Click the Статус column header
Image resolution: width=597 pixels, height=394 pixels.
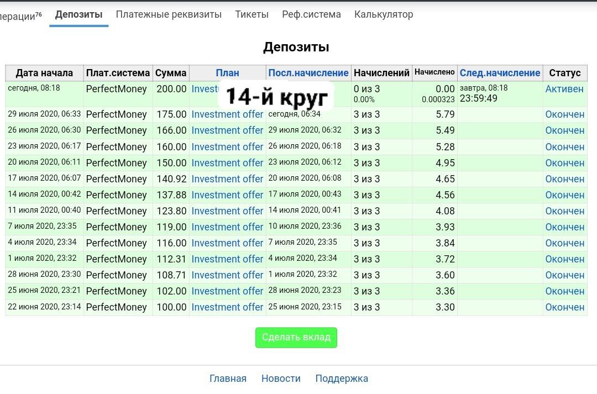pos(564,73)
